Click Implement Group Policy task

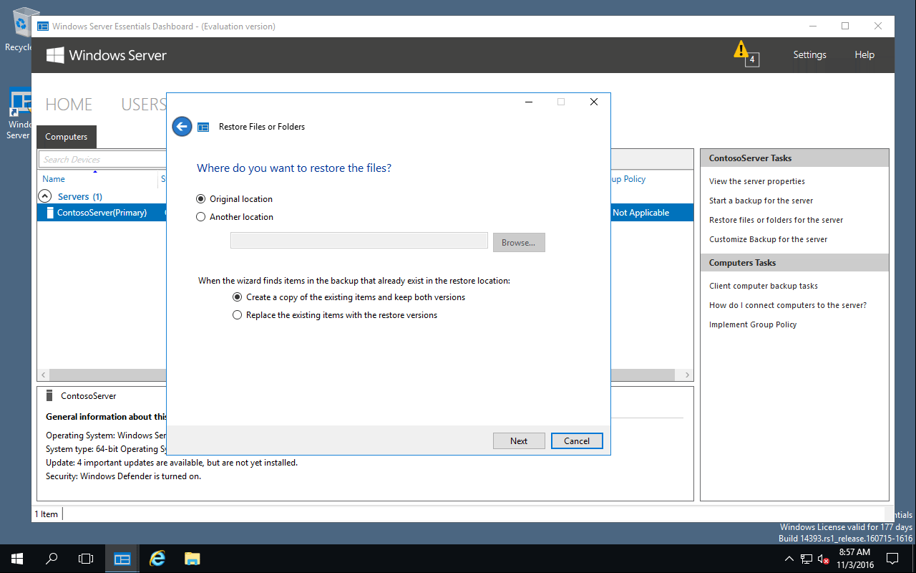tap(753, 324)
